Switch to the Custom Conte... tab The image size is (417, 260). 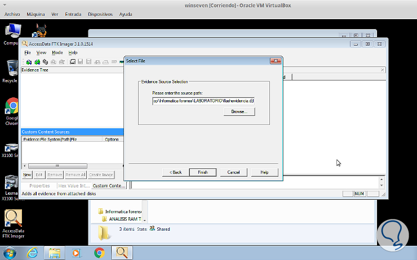click(x=109, y=186)
